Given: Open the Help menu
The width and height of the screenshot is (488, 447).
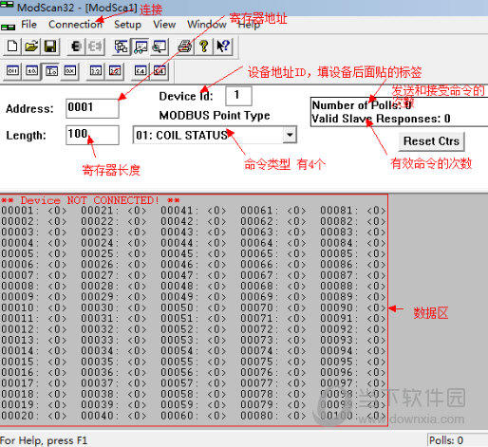Looking at the screenshot, I should coord(249,25).
